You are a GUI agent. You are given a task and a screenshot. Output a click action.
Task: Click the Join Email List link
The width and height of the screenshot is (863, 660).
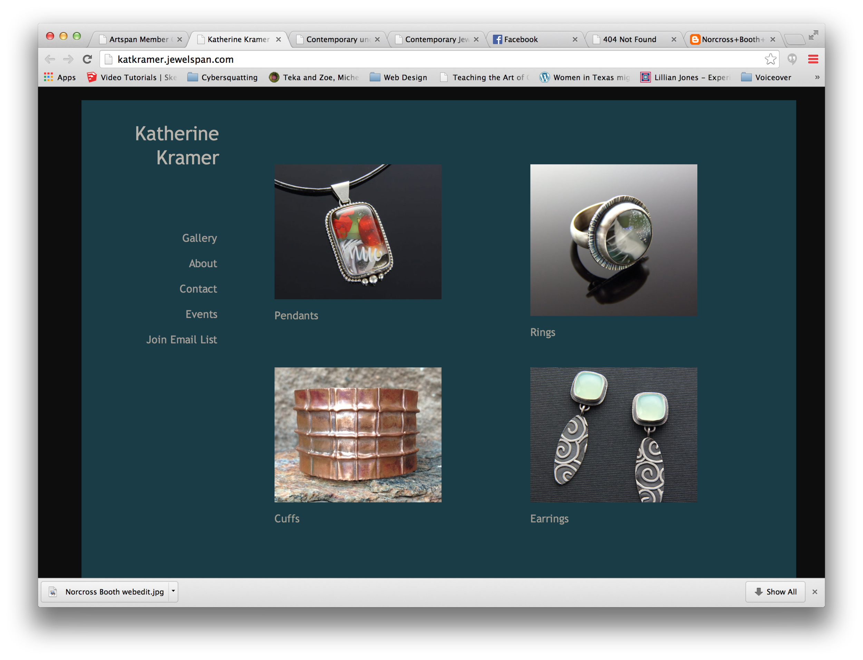click(x=182, y=339)
